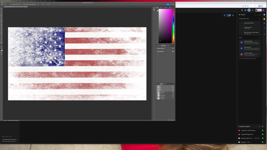Toggle visibility of the #1 alpha channel
The width and height of the screenshot is (267, 150).
[156, 92]
